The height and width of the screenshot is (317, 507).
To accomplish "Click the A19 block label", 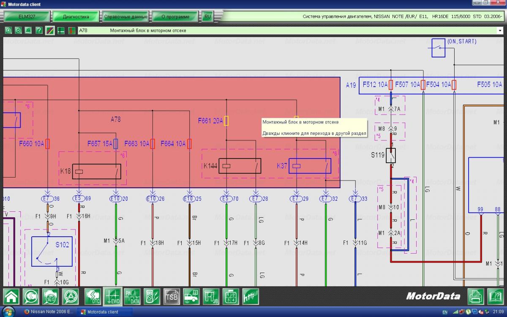I will [x=351, y=85].
